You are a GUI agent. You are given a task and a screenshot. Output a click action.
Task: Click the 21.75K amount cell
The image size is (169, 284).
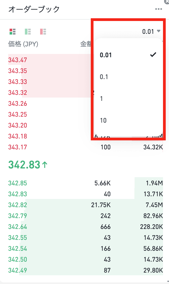click(x=101, y=205)
